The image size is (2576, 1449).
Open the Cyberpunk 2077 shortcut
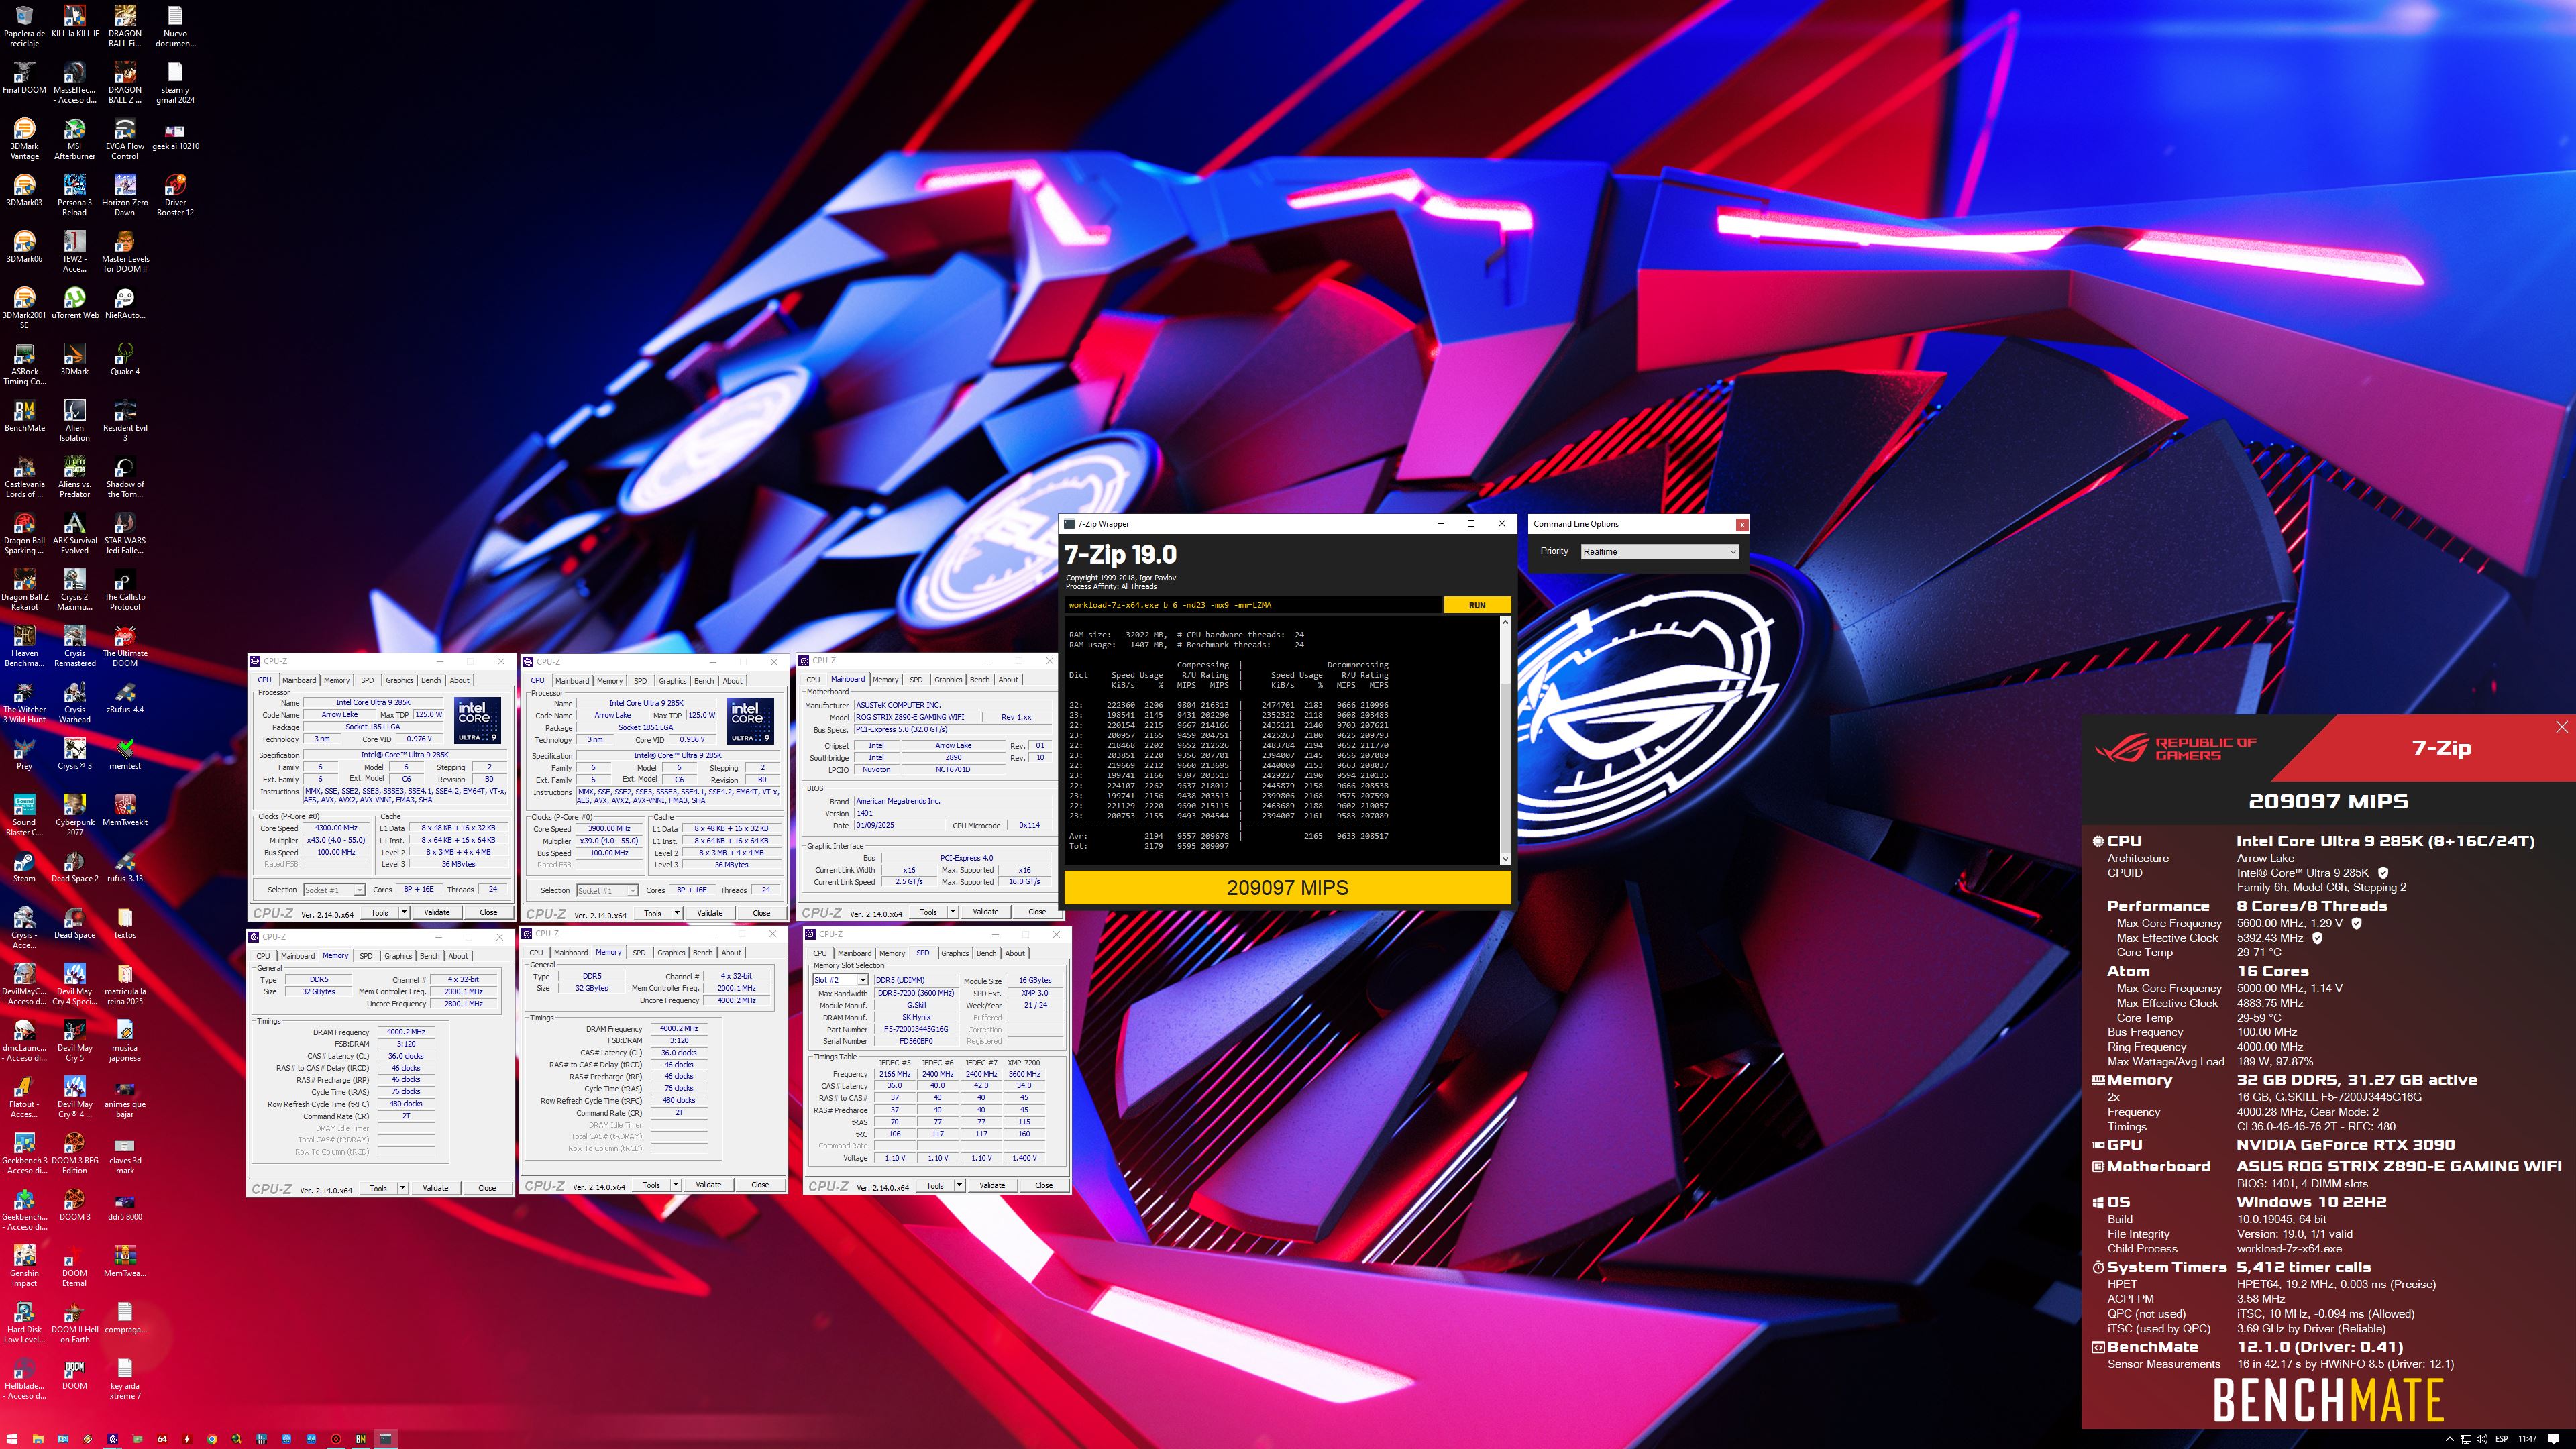[74, 814]
